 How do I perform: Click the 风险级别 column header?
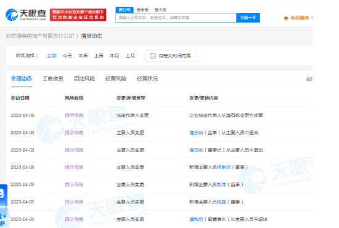pyautogui.click(x=74, y=98)
